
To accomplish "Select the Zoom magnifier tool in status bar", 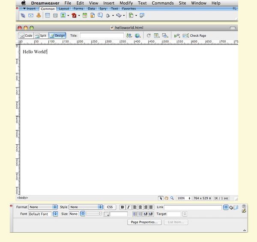I will 172,198.
